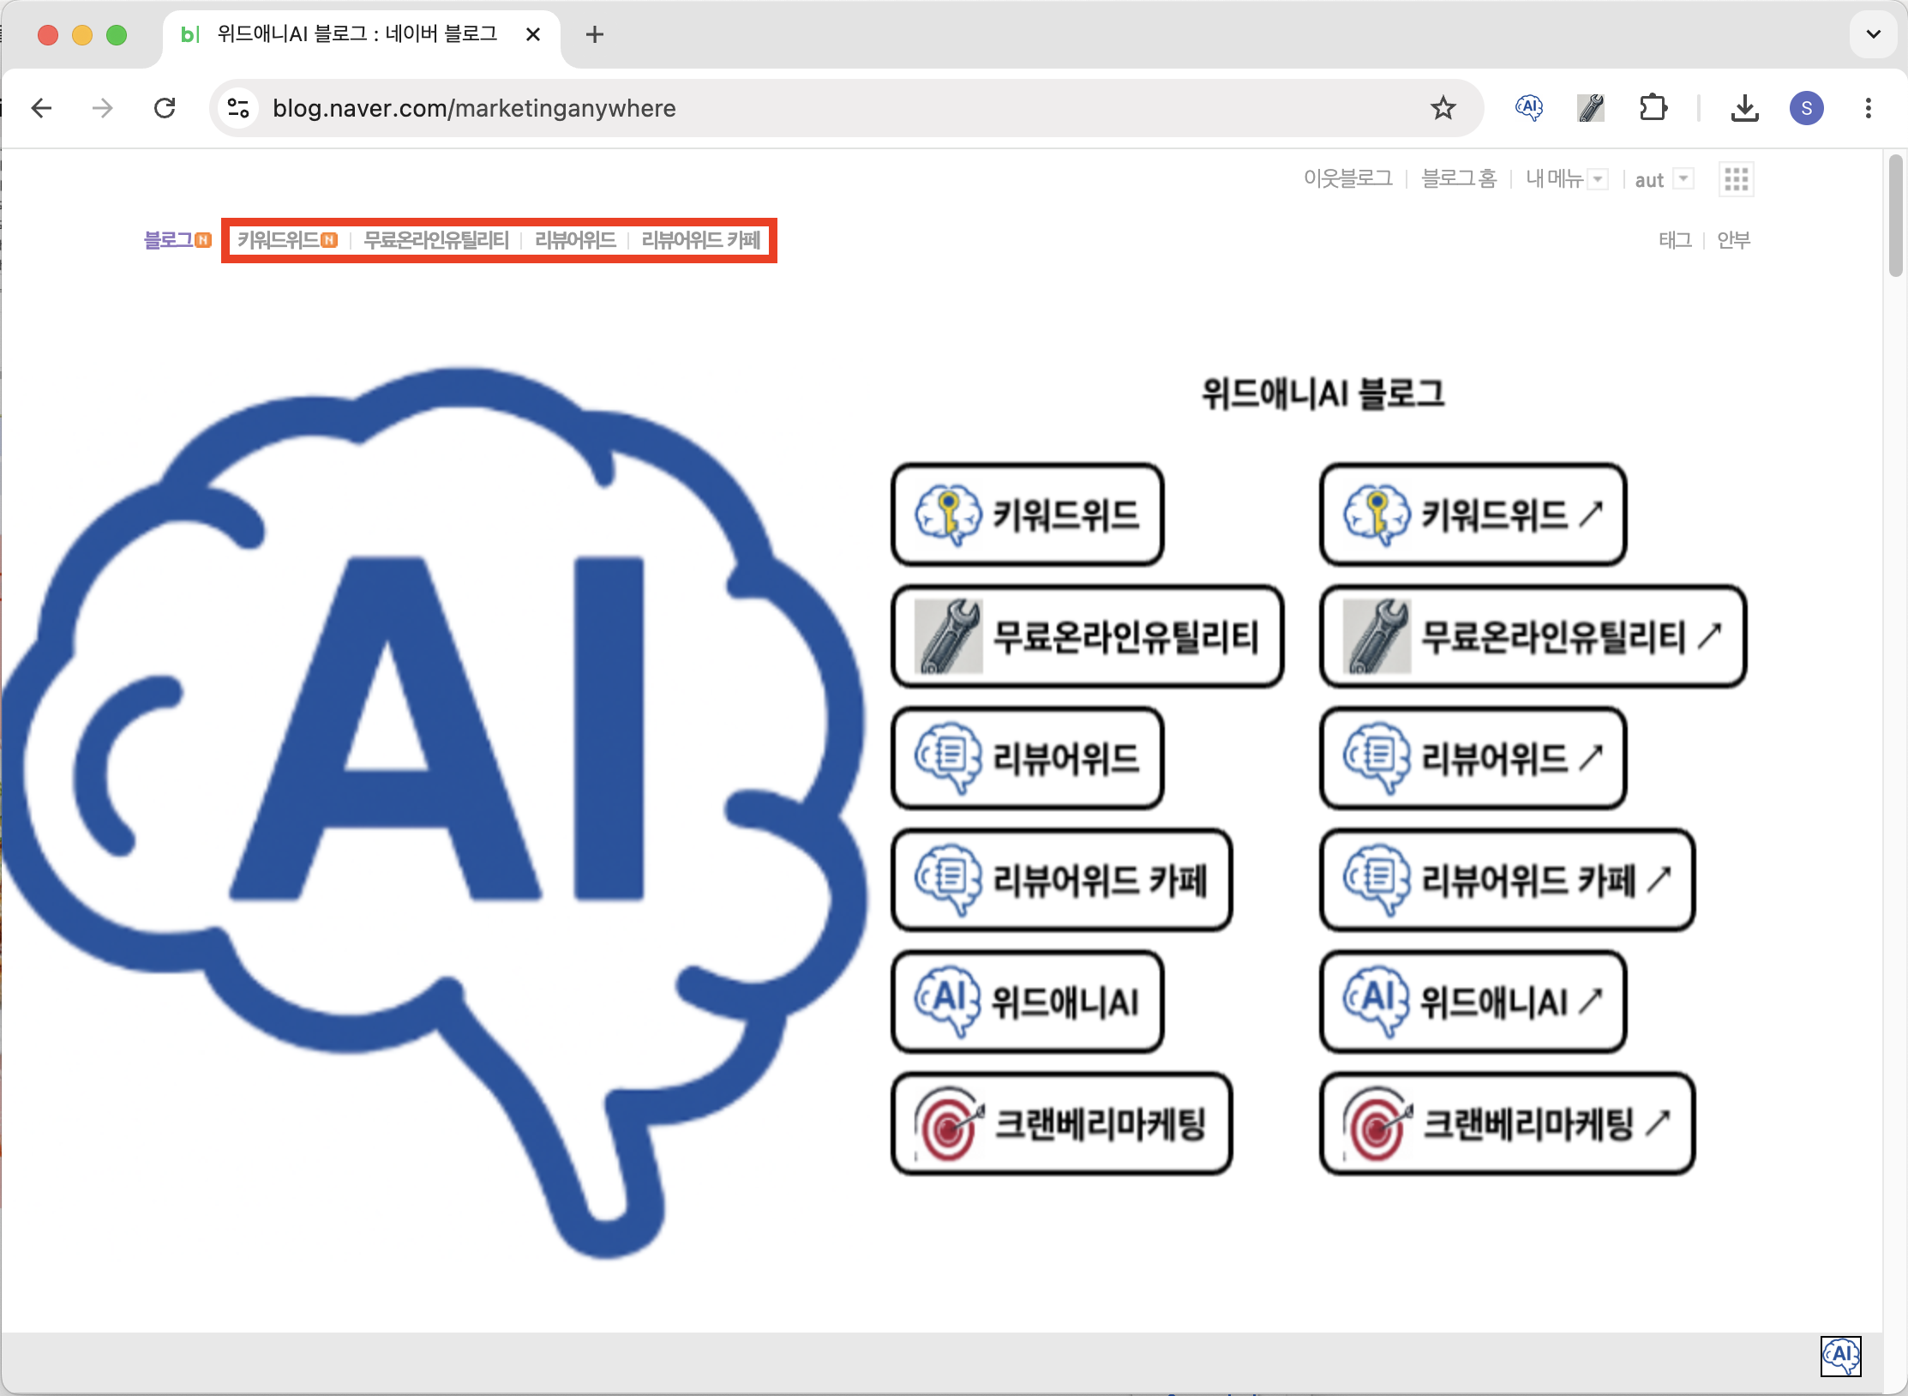Screen dimensions: 1908x1396
Task: Reload the current page
Action: (x=165, y=108)
